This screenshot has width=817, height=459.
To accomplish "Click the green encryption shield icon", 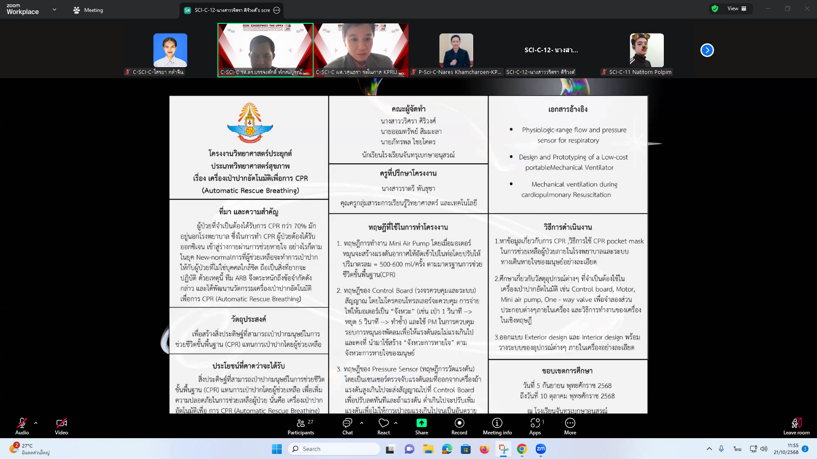I will coord(715,8).
